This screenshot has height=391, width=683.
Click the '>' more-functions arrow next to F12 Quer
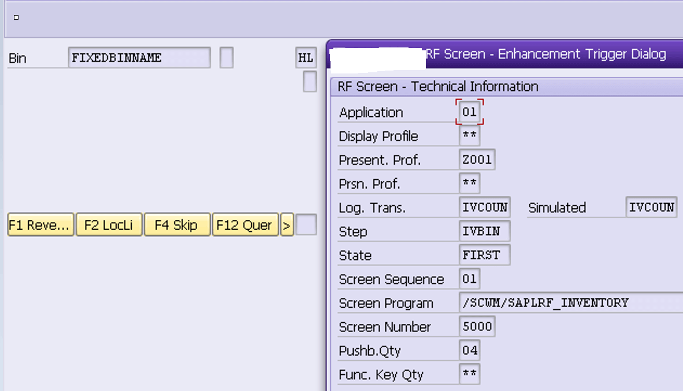[287, 225]
